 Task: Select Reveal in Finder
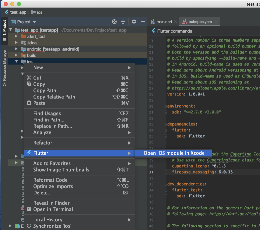click(x=79, y=203)
